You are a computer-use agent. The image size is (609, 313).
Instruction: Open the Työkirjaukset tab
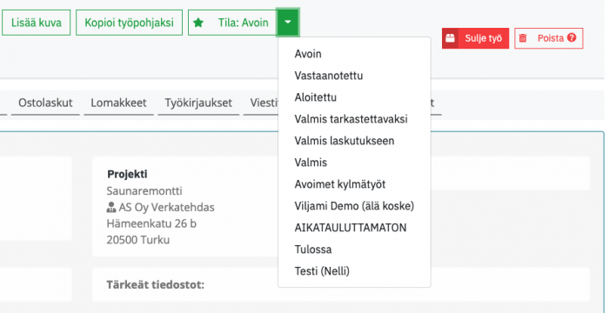198,103
